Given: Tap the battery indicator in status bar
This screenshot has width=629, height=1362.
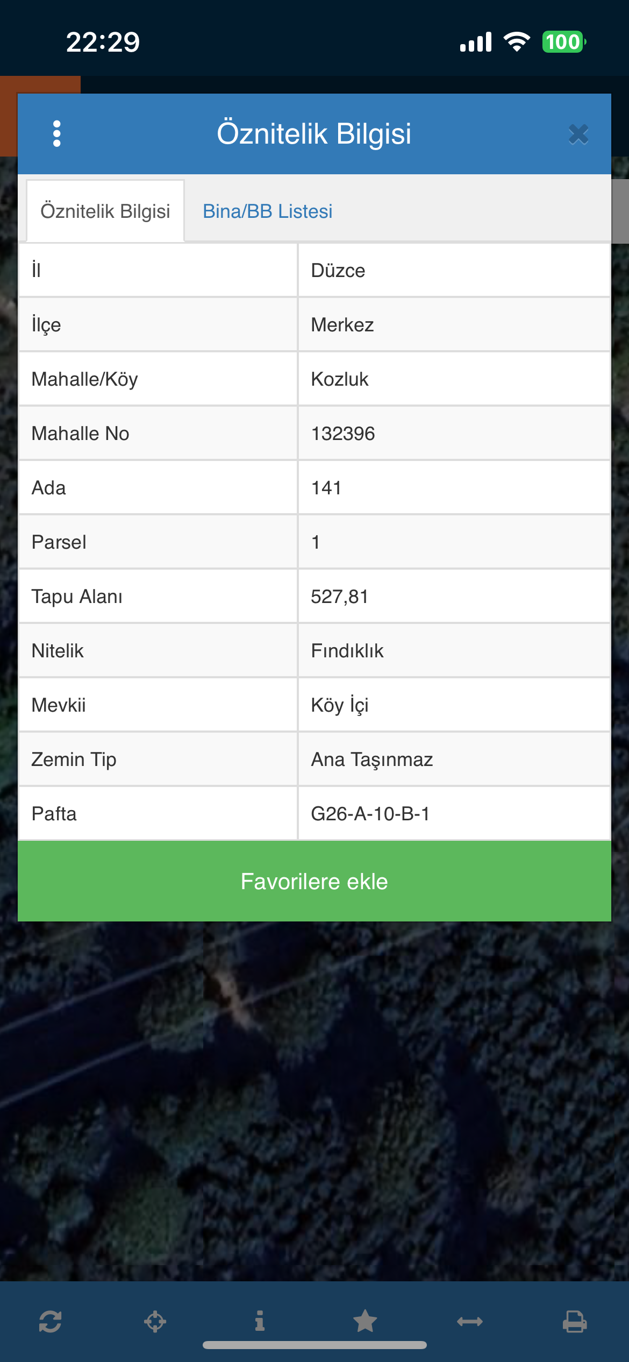Looking at the screenshot, I should tap(563, 42).
